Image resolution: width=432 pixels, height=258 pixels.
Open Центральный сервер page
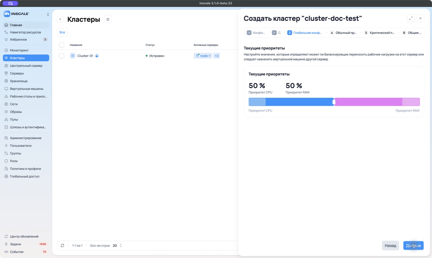[x=26, y=66]
